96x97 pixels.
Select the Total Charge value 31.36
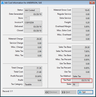[33, 68]
